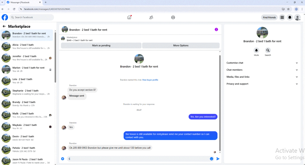Expand Customise chat section
This screenshot has width=305, height=165.
coord(262,63)
